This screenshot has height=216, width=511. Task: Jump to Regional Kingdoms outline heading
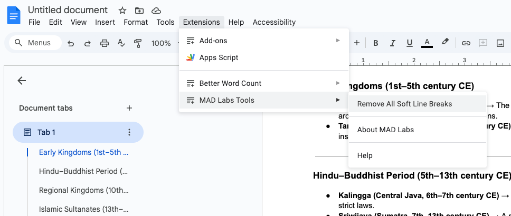click(x=84, y=190)
